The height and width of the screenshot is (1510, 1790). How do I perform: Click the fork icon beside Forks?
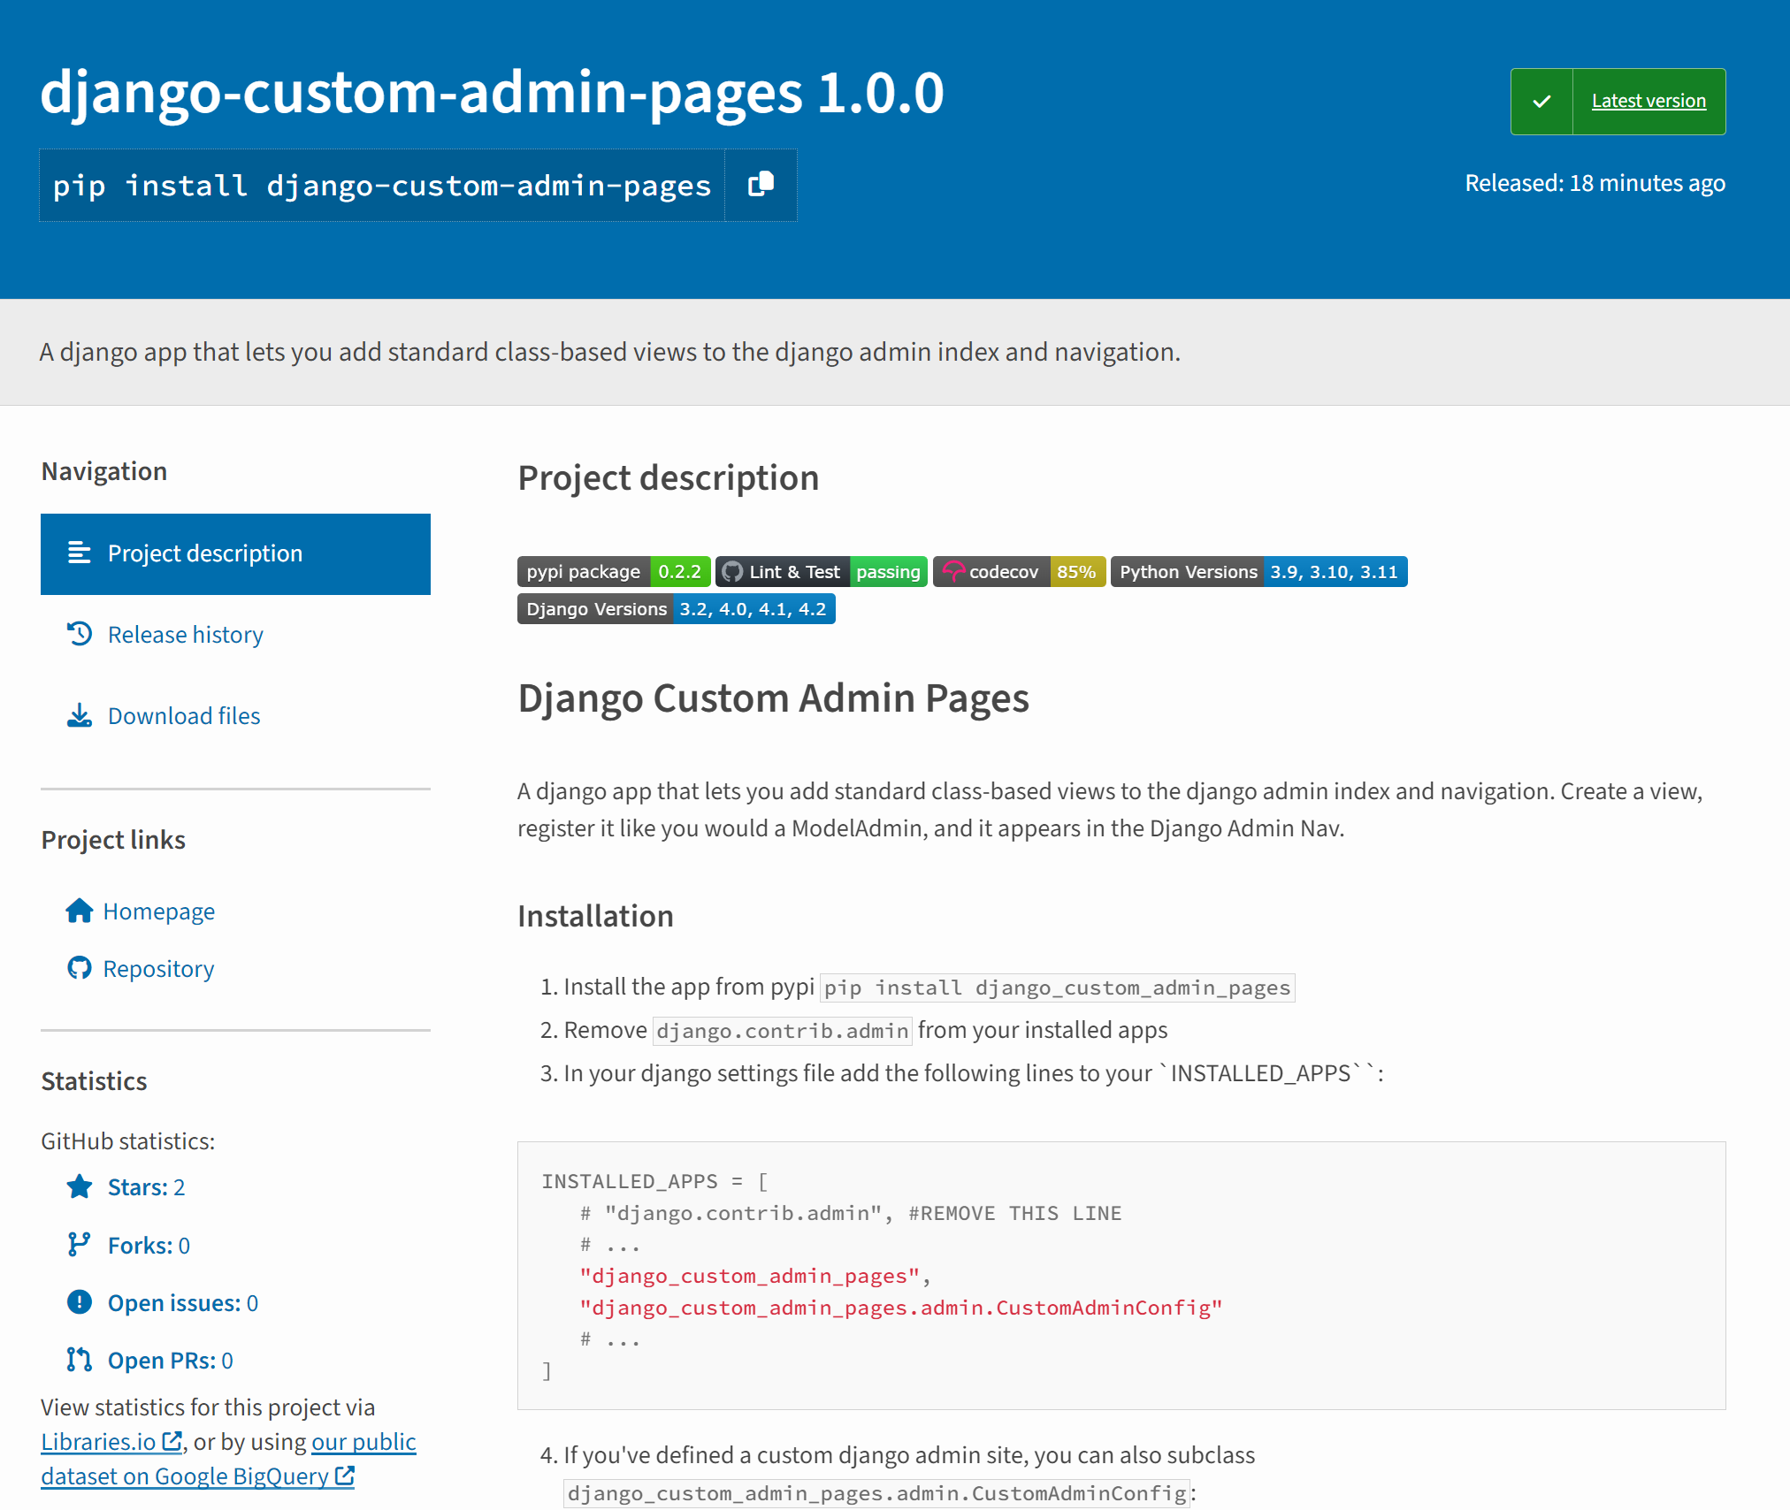80,1245
